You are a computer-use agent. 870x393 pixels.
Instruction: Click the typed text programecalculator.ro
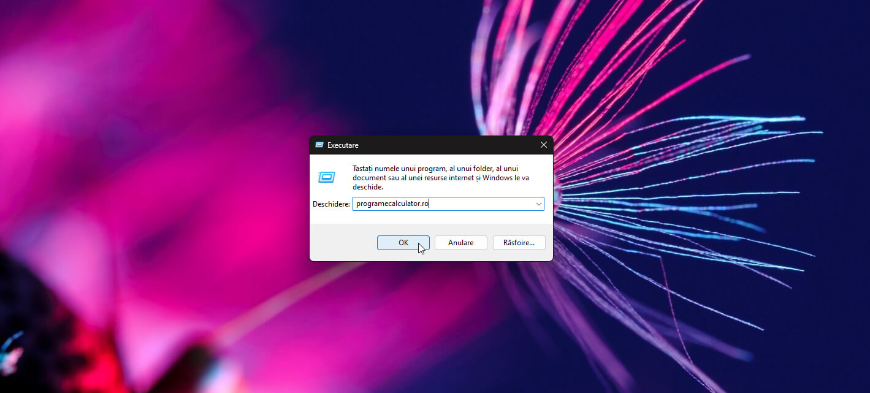click(392, 204)
